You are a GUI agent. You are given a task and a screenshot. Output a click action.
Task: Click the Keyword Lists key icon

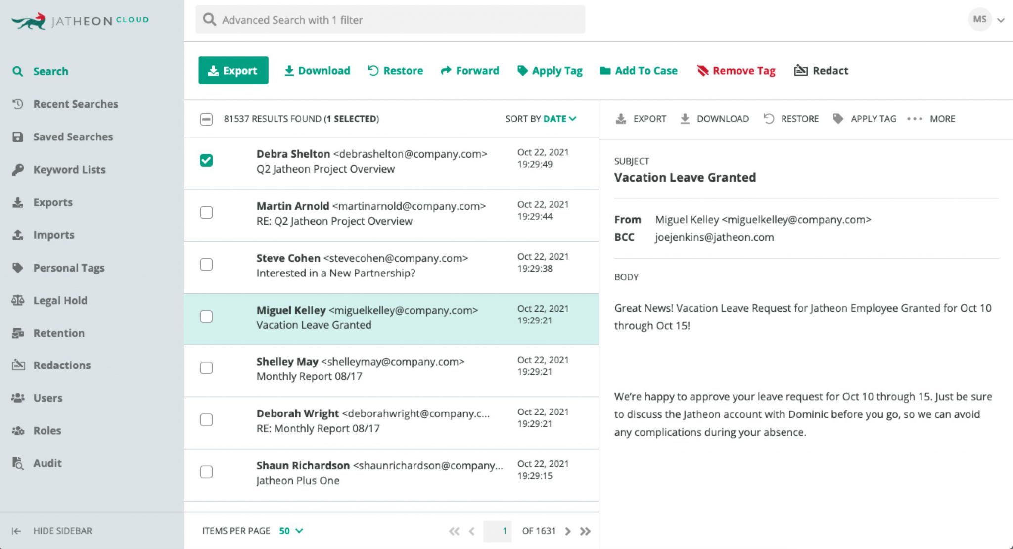pos(18,169)
